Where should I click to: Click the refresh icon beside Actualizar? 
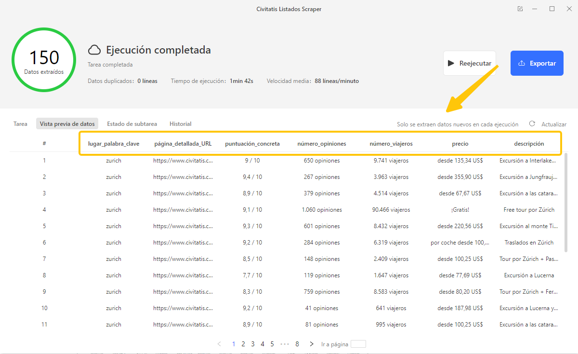click(x=532, y=124)
